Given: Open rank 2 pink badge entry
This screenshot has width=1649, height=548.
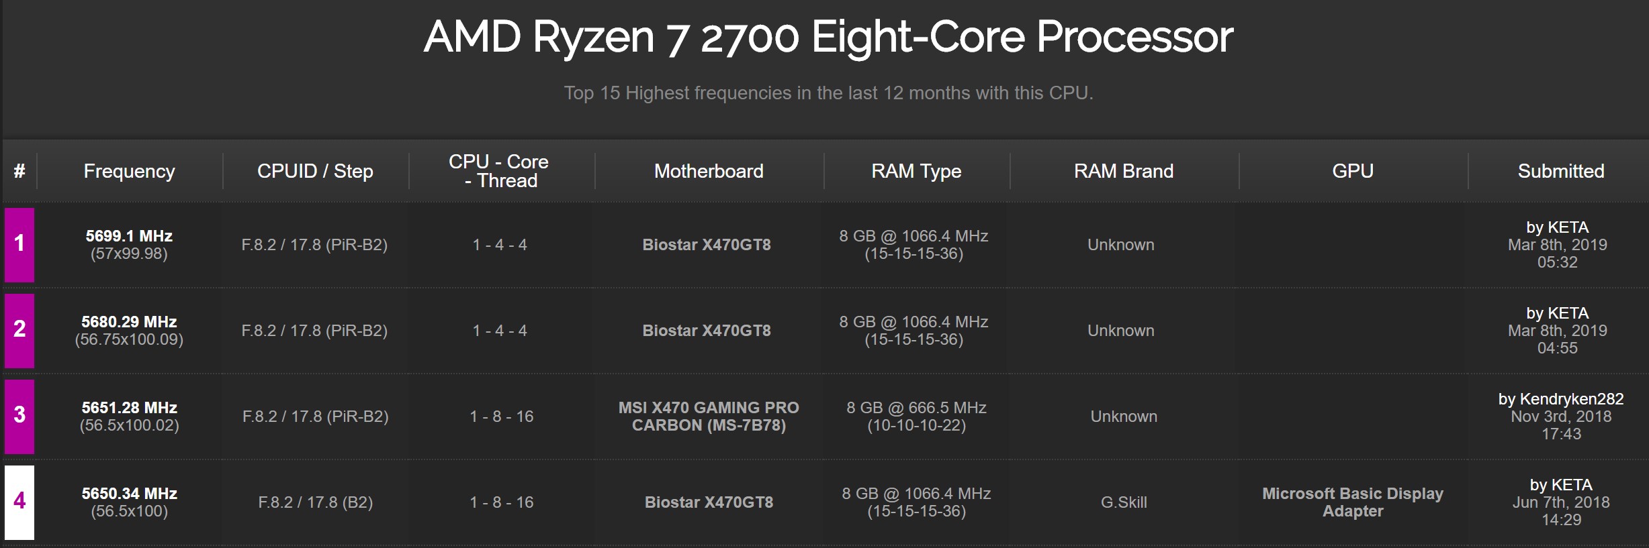Looking at the screenshot, I should point(19,330).
